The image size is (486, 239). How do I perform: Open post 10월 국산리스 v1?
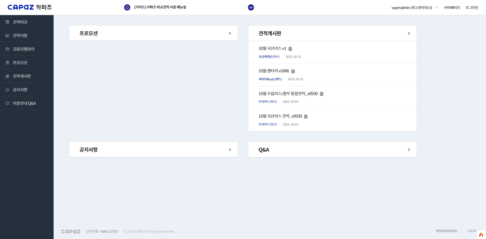pyautogui.click(x=272, y=48)
